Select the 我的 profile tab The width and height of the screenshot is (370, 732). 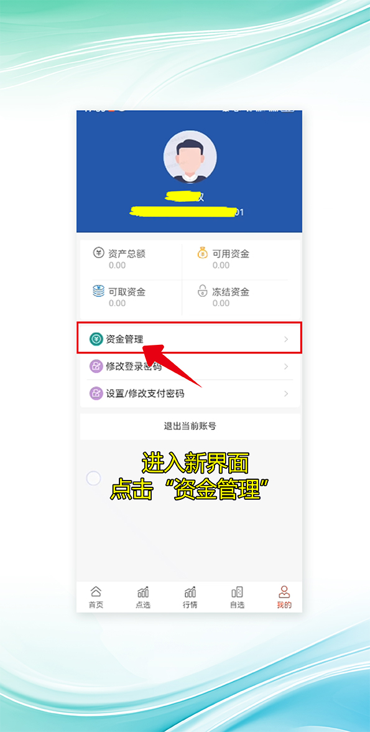pos(284,598)
